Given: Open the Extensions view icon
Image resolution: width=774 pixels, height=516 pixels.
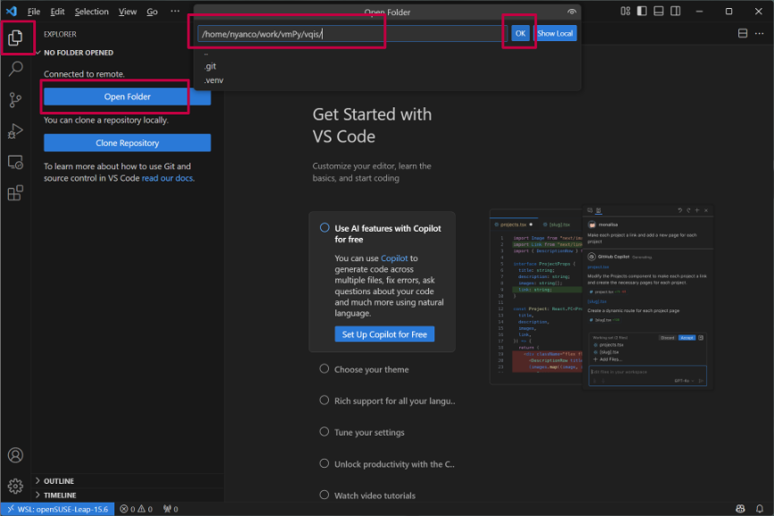Looking at the screenshot, I should [15, 193].
